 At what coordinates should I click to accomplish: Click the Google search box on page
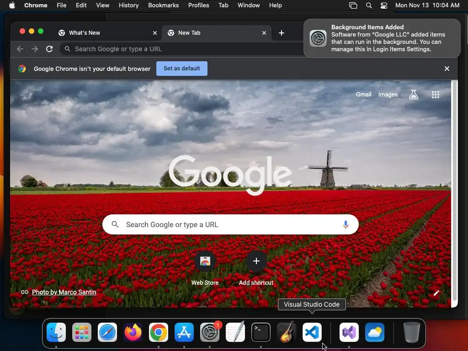[230, 224]
